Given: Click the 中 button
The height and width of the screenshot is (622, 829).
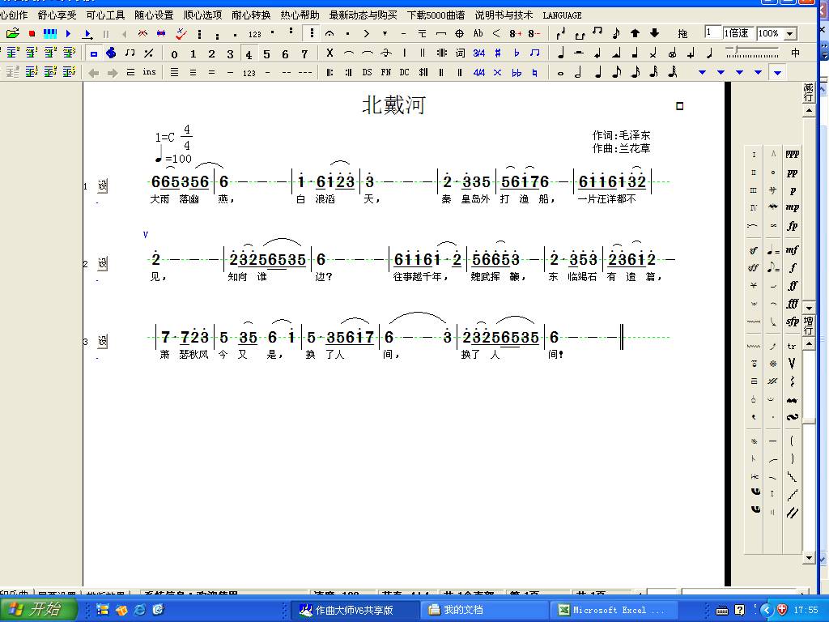Looking at the screenshot, I should 795,53.
